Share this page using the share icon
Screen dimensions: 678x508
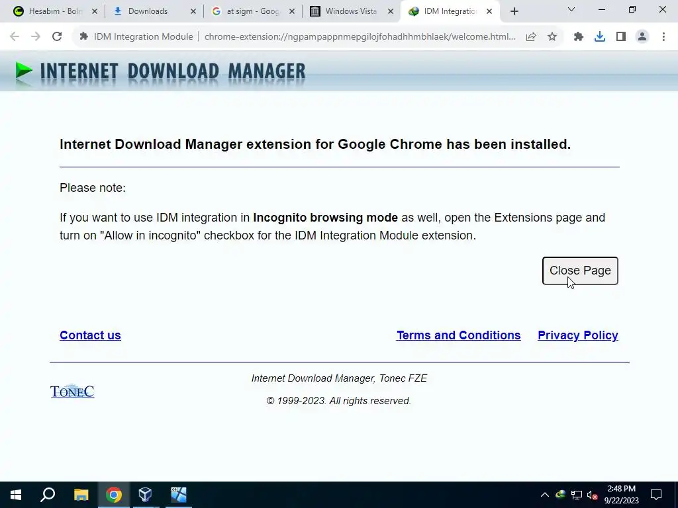point(531,37)
